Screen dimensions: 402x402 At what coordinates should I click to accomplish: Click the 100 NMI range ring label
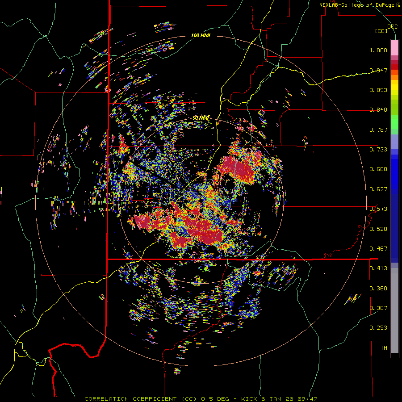[x=201, y=35]
